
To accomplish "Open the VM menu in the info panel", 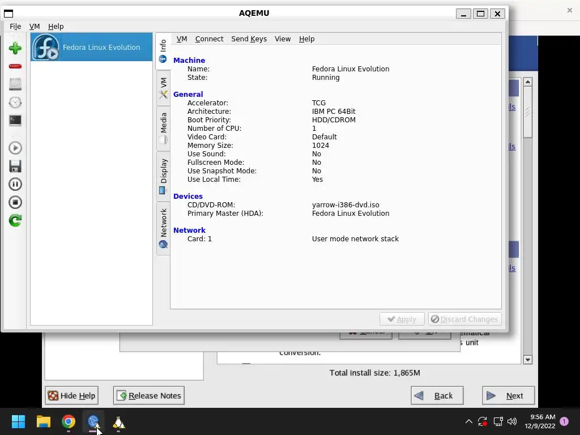I will tap(182, 39).
